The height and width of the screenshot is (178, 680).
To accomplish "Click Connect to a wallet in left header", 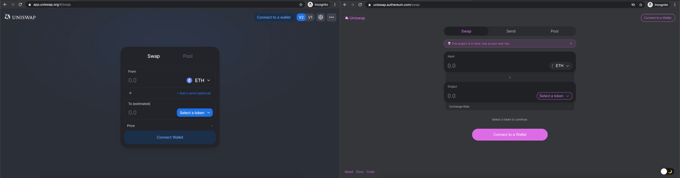I will 274,17.
